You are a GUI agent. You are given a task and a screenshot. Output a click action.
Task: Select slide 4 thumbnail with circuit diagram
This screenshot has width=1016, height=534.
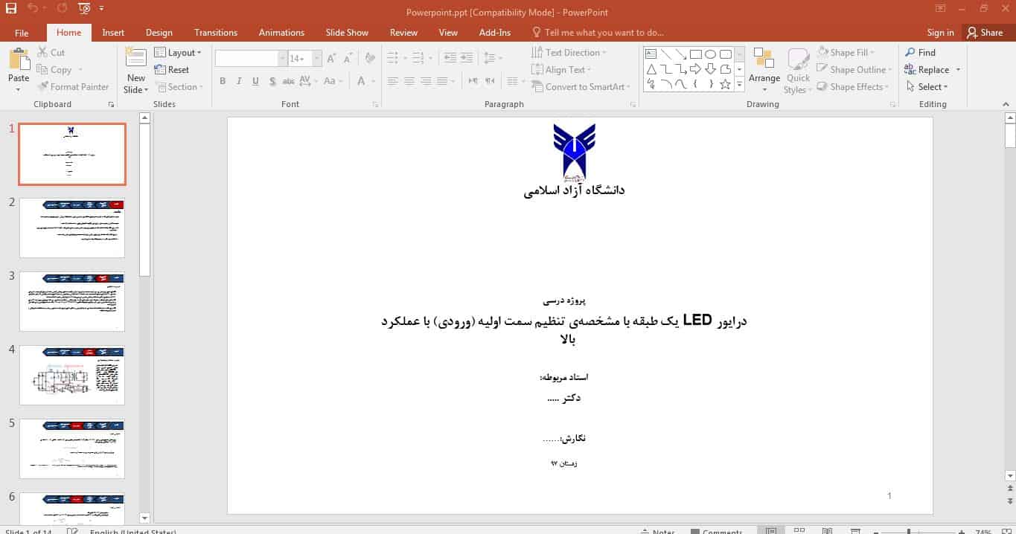coord(71,375)
